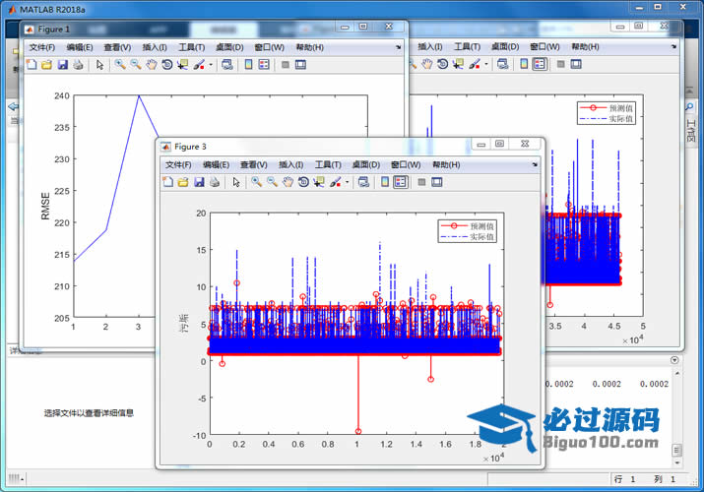Screen dimensions: 704x492
Task: Show plot tools in Figure 3
Action: coord(437,182)
